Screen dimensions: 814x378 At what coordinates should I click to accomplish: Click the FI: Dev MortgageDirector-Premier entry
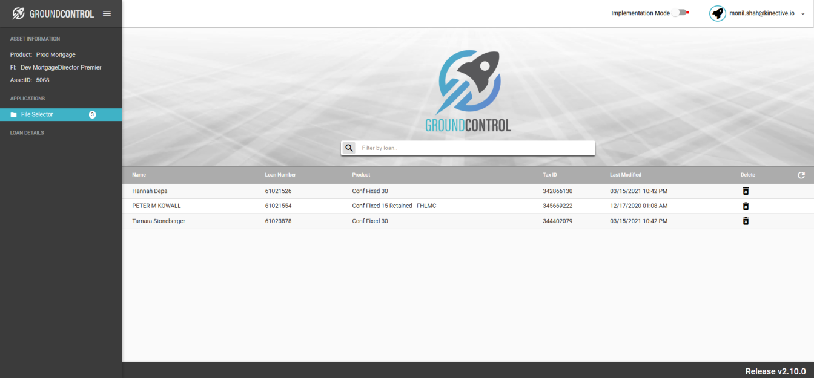56,68
